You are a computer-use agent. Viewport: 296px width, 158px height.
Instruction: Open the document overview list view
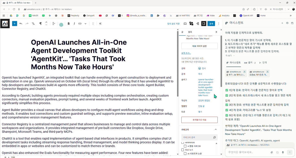click(33, 24)
